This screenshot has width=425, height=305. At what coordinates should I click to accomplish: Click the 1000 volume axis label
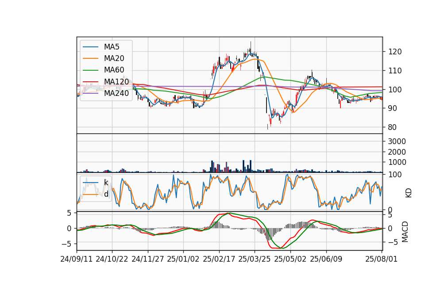click(x=397, y=162)
